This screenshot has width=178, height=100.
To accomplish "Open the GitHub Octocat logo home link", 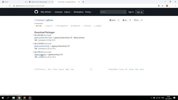I will (x=36, y=12).
